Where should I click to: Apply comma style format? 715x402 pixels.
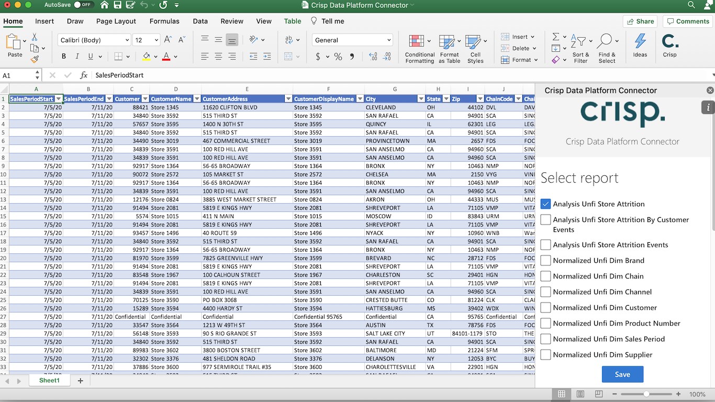click(x=352, y=57)
